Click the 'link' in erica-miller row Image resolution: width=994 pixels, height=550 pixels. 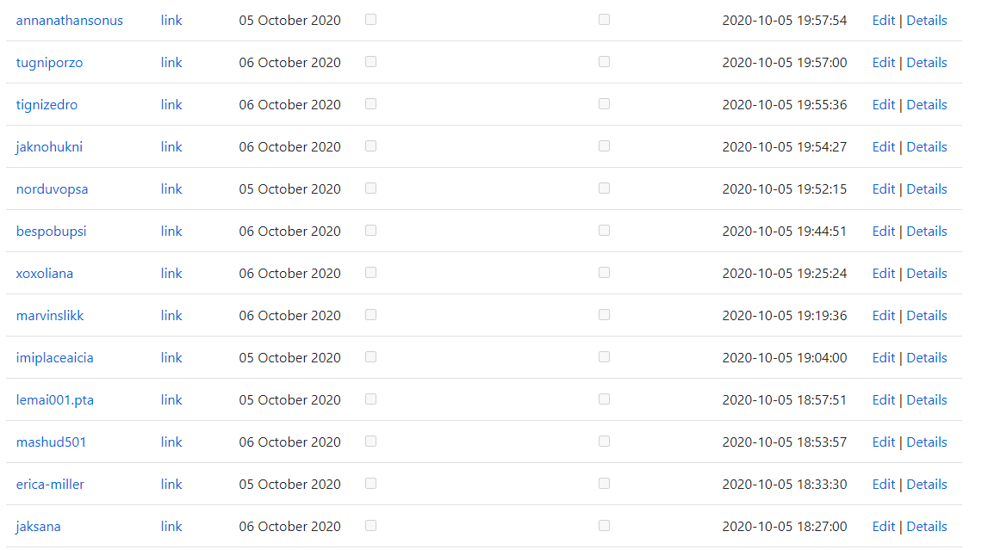click(171, 485)
